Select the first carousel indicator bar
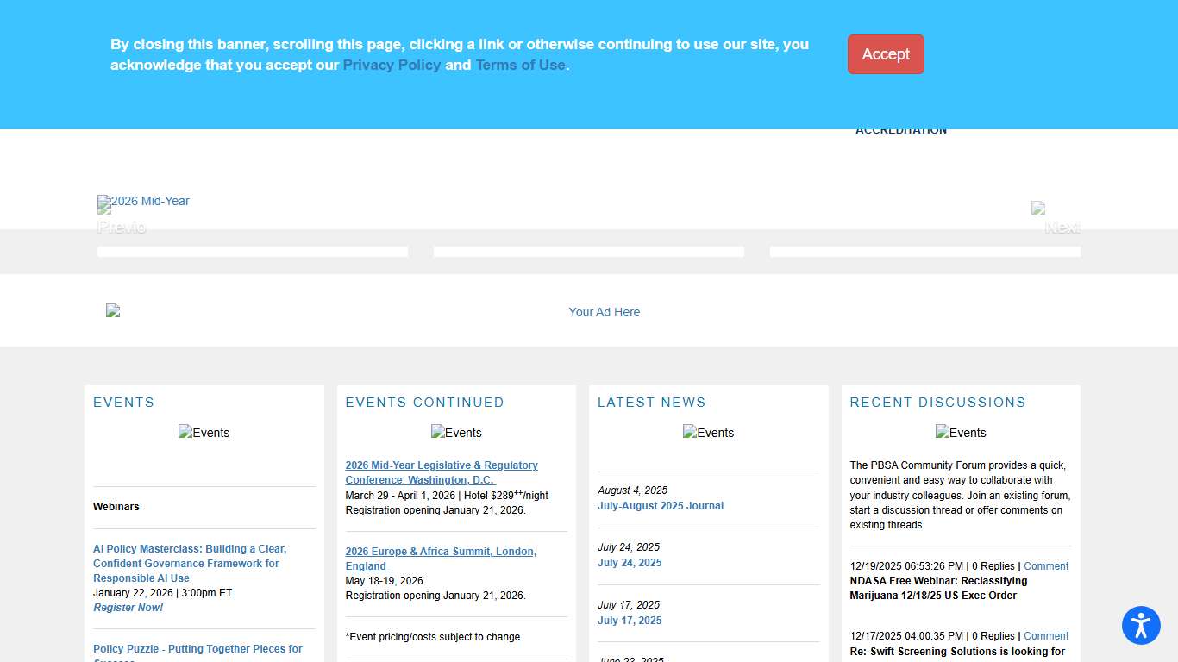The height and width of the screenshot is (662, 1178). click(x=252, y=251)
